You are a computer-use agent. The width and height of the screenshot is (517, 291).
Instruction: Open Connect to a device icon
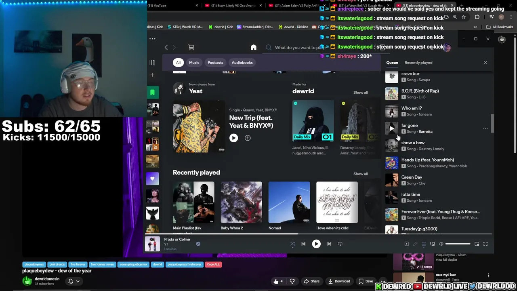[x=432, y=244]
